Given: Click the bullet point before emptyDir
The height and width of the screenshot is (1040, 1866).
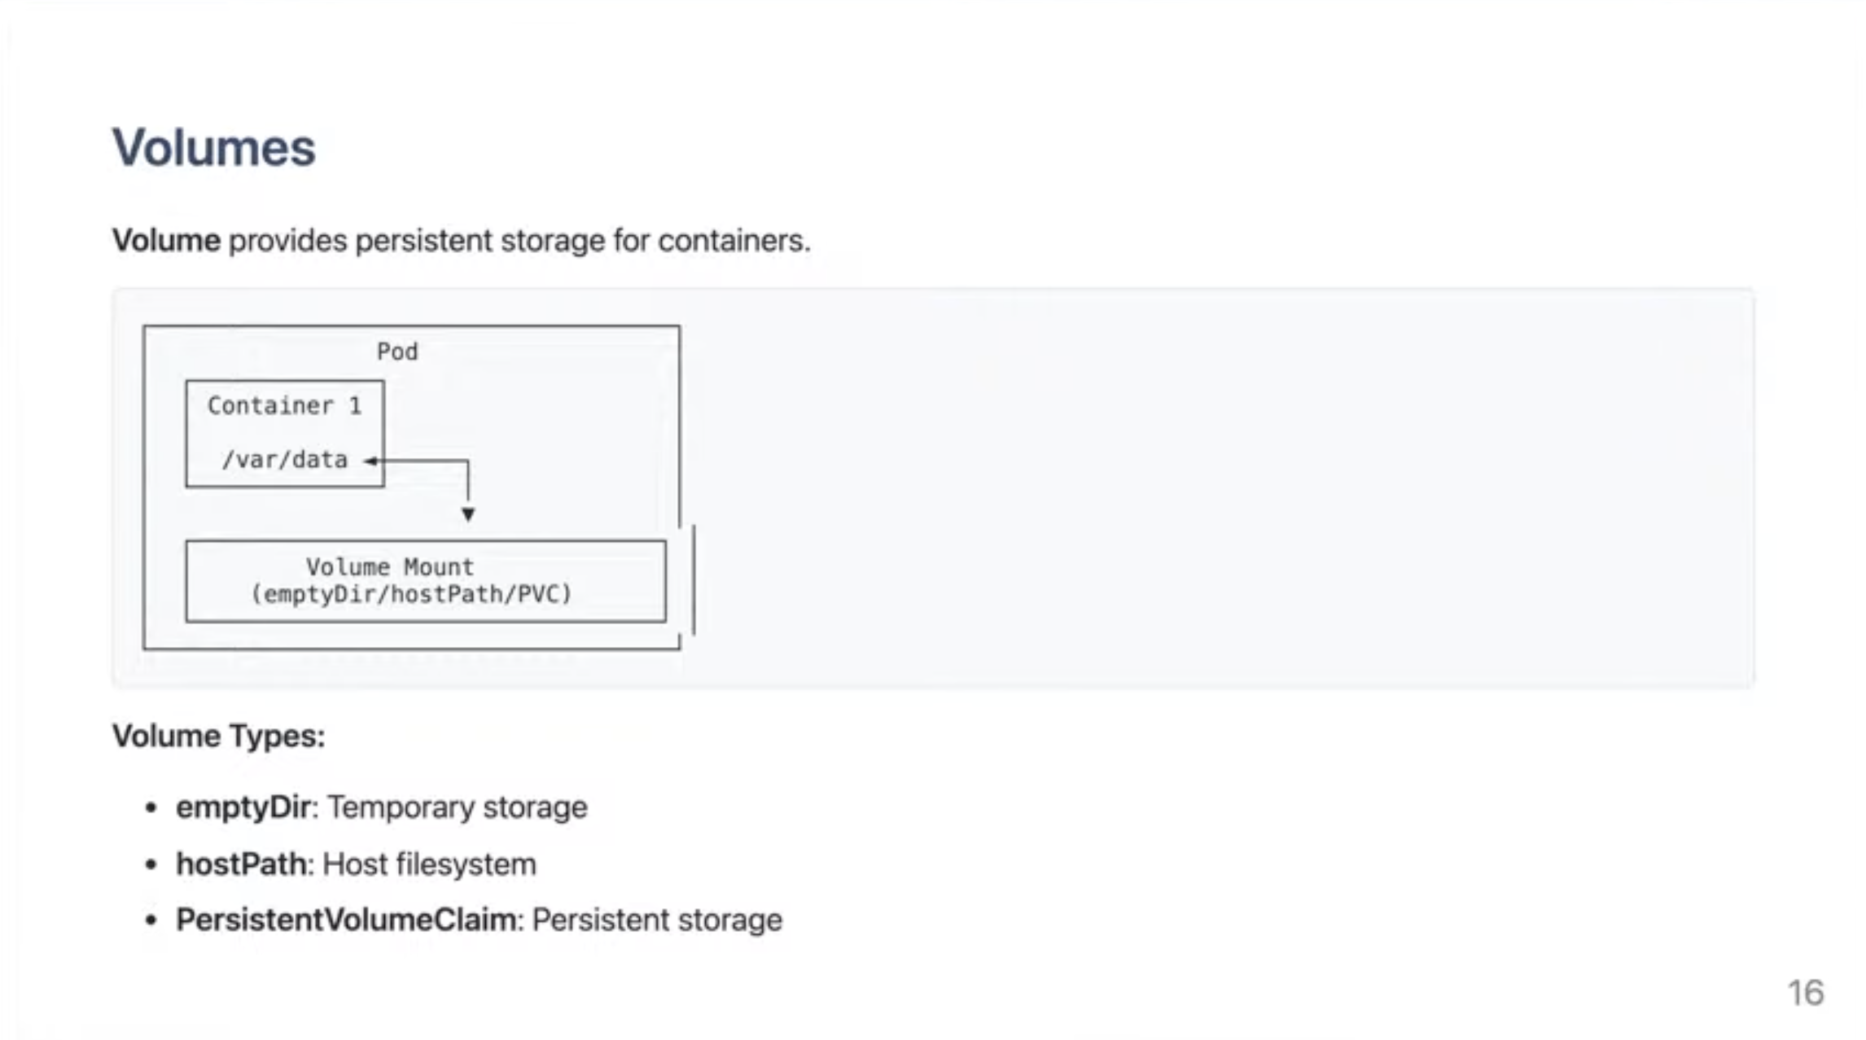Looking at the screenshot, I should [x=151, y=808].
